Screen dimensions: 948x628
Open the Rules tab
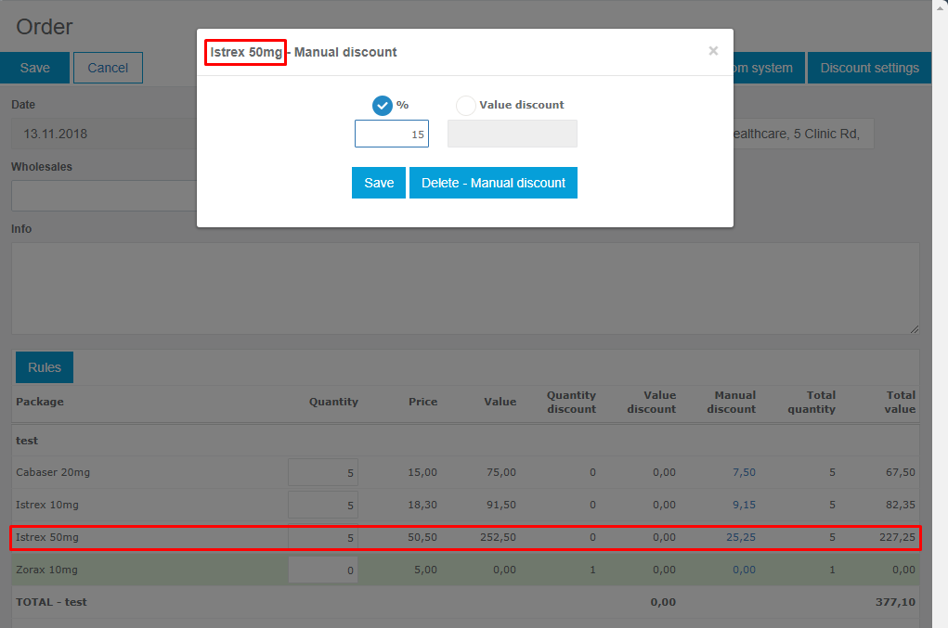tap(45, 367)
